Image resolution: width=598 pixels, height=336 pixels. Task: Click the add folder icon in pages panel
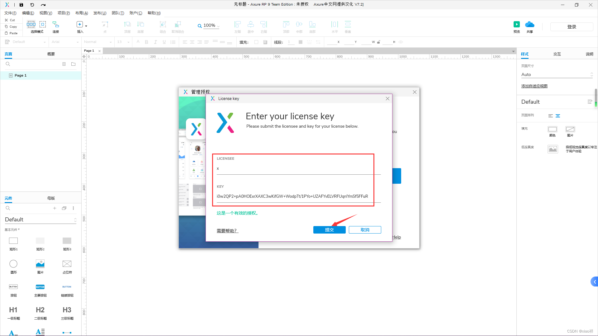[74, 64]
